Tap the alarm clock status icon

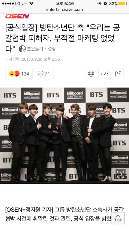click(105, 4)
